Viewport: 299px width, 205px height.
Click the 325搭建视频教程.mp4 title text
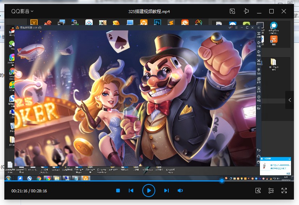(x=149, y=11)
